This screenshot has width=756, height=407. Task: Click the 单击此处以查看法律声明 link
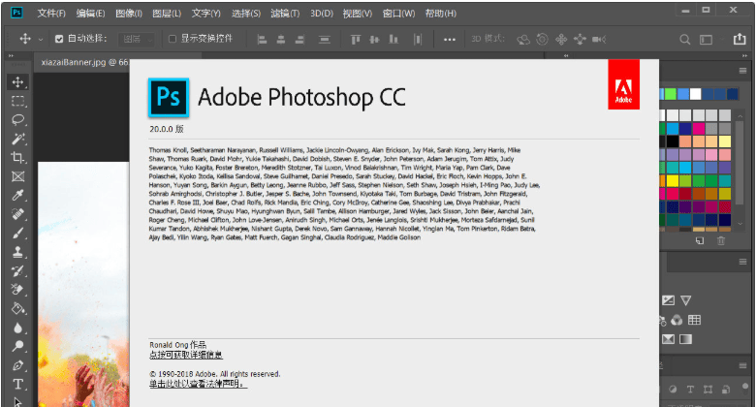coord(198,384)
